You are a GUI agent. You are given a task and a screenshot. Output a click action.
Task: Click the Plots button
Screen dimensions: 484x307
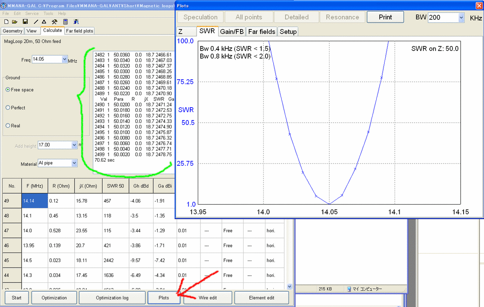[x=164, y=298]
